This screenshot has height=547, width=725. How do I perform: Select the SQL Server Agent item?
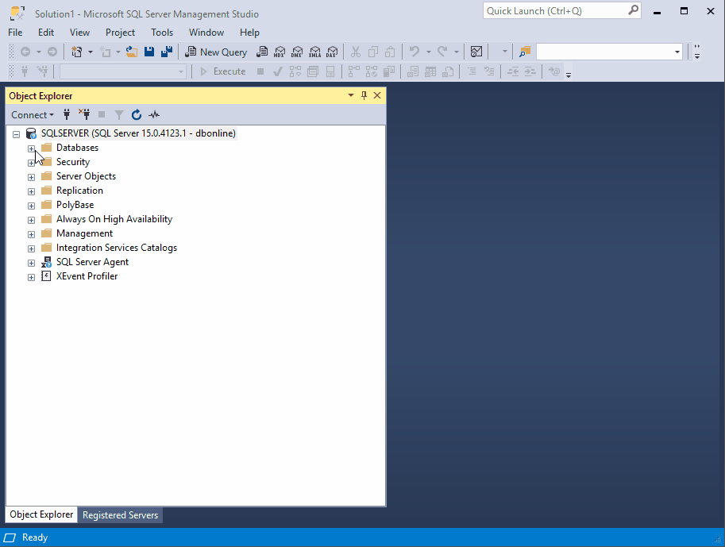tap(92, 262)
